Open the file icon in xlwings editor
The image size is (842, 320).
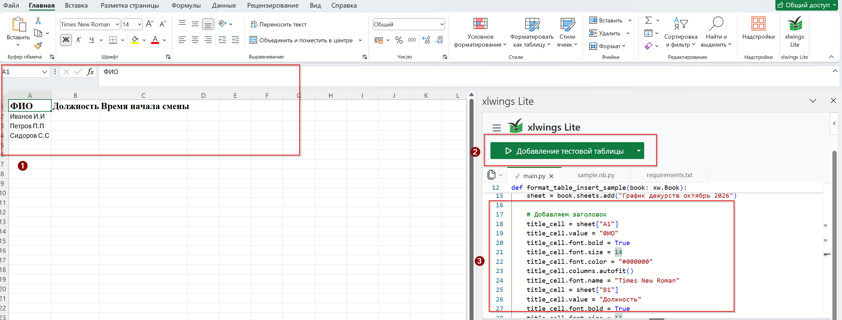coord(492,175)
